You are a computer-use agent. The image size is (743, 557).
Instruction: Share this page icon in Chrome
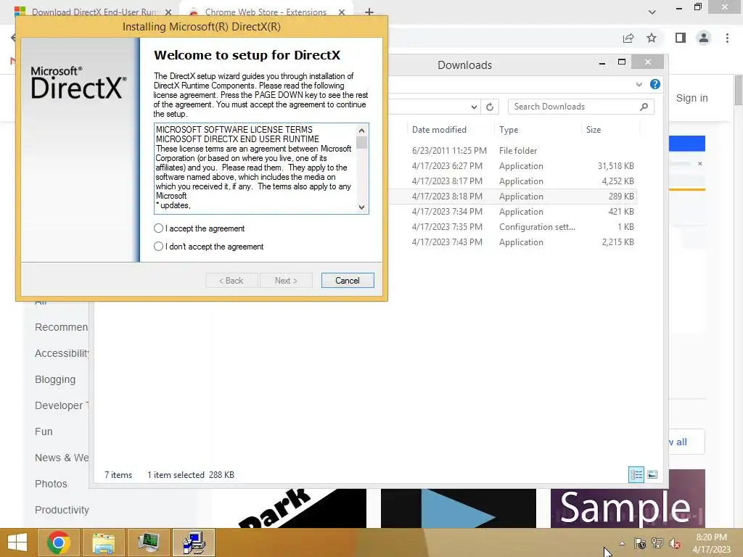[628, 38]
